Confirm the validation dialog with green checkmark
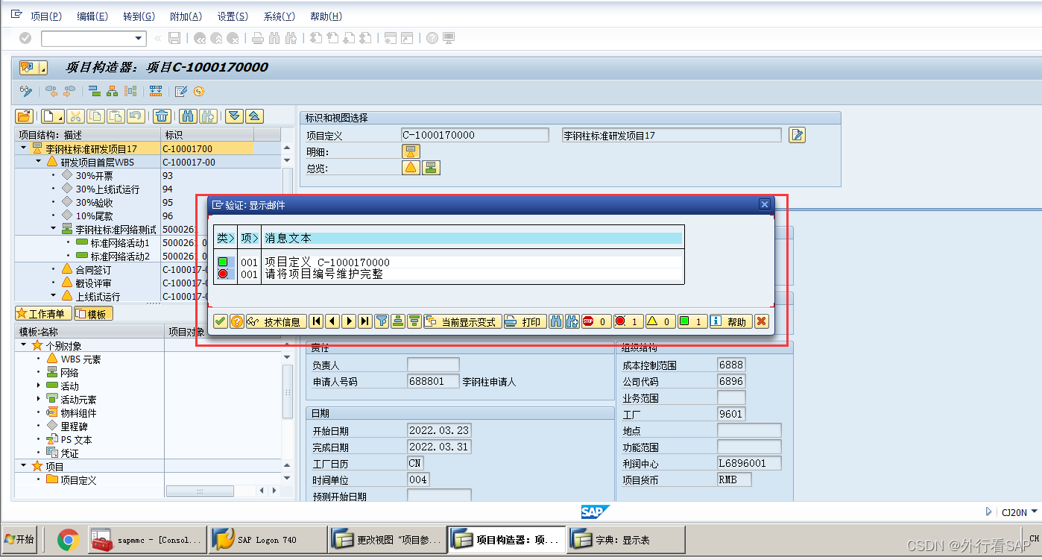 click(220, 321)
